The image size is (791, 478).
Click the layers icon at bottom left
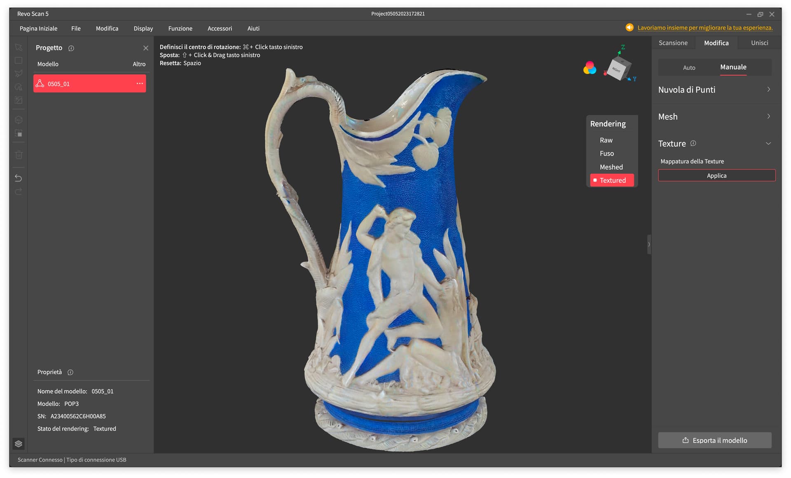(x=19, y=443)
